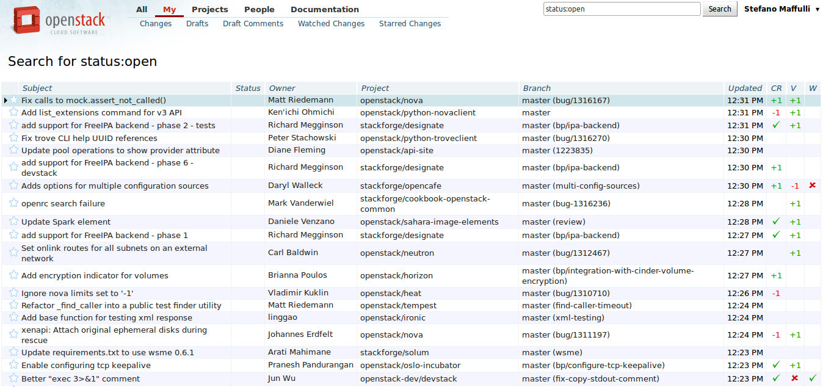Click the red -1 on Ignore nova limits row
The image size is (823, 387).
tap(776, 292)
